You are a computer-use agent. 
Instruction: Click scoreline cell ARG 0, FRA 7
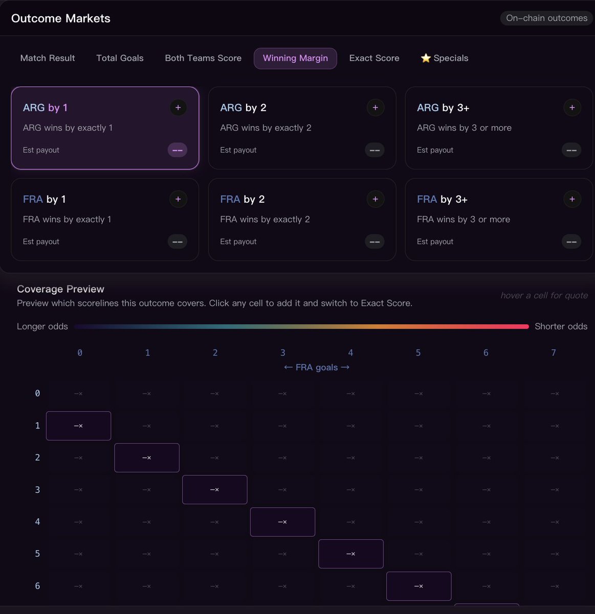coord(555,393)
